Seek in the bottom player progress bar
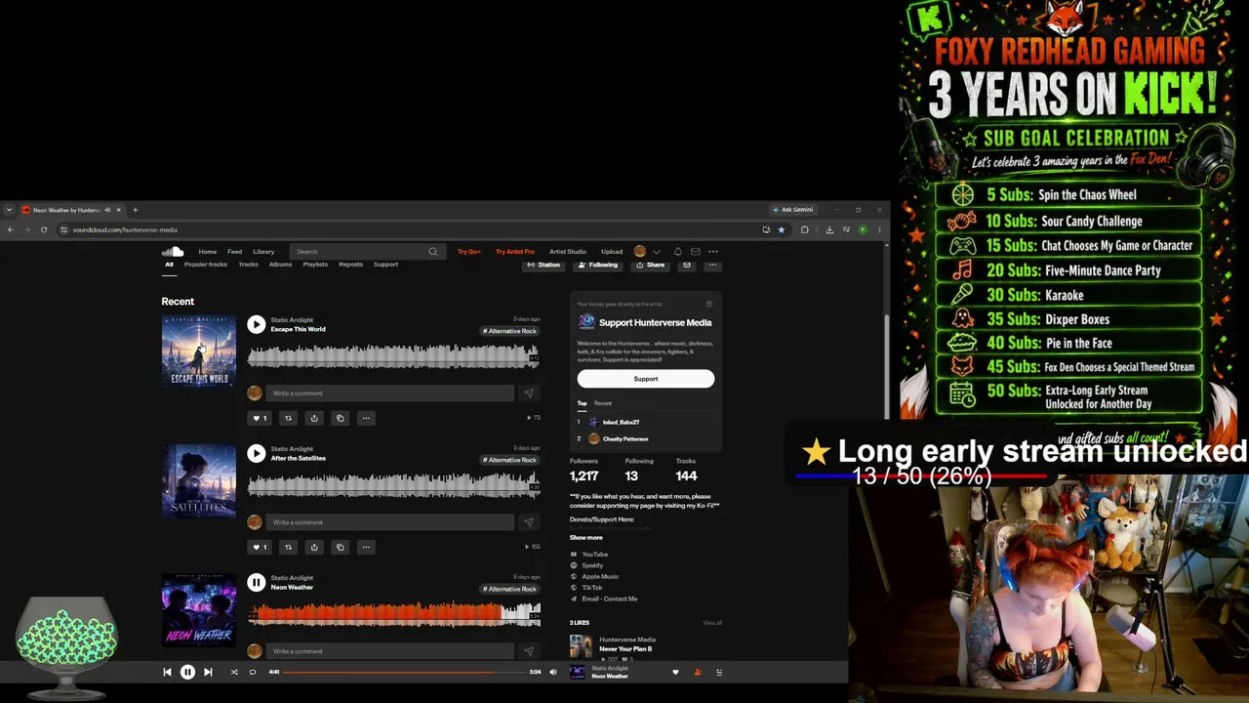 coord(404,672)
